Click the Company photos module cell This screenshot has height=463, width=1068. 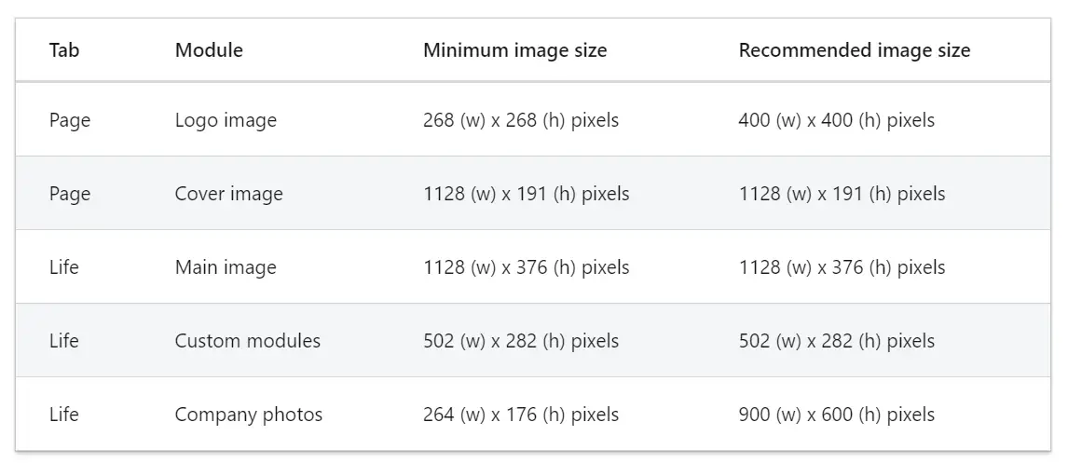[x=249, y=415]
